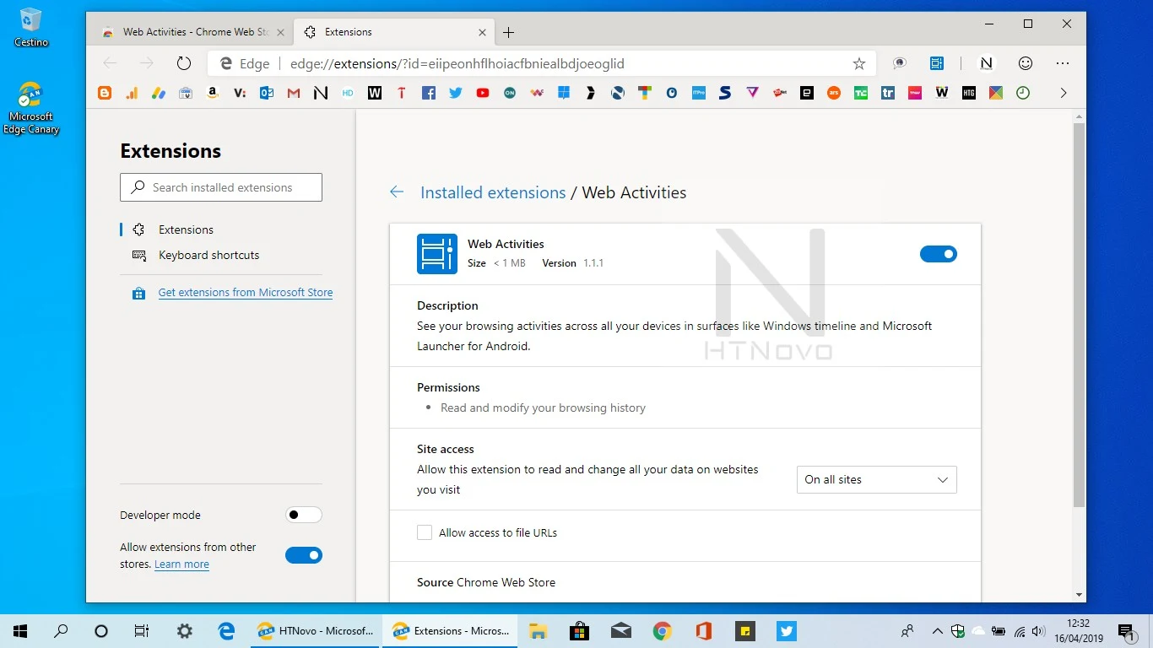Open the HTG bookmark icon
The height and width of the screenshot is (648, 1153).
(x=969, y=94)
